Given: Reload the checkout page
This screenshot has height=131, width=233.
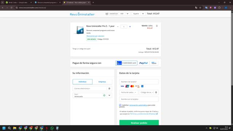Looking at the screenshot, I should coord(11,8).
